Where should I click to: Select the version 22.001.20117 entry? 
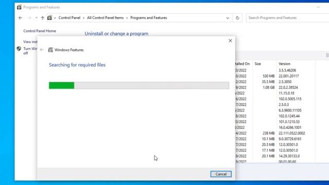(289, 76)
